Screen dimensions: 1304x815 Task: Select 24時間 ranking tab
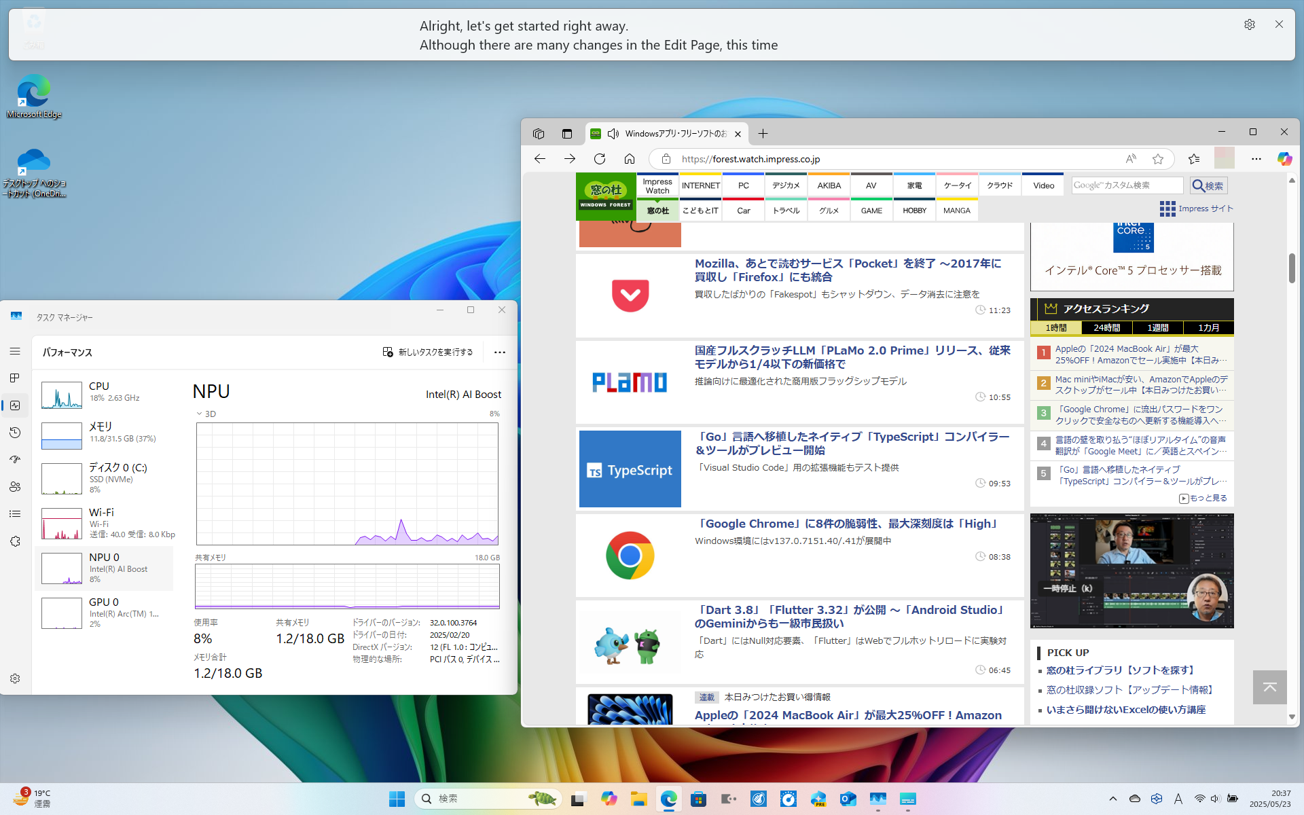pyautogui.click(x=1106, y=327)
